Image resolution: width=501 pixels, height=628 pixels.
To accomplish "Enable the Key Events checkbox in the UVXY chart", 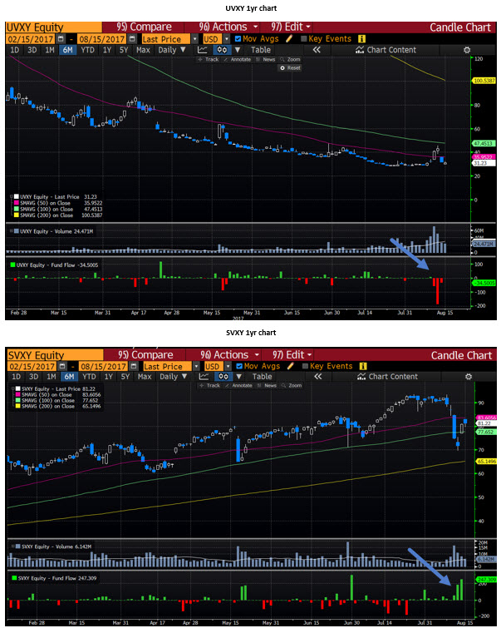I will tap(304, 39).
